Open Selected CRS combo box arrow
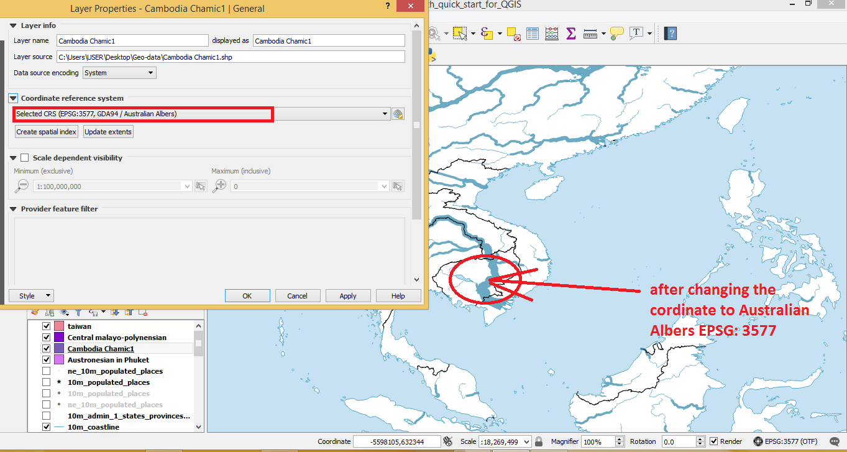 pyautogui.click(x=387, y=114)
